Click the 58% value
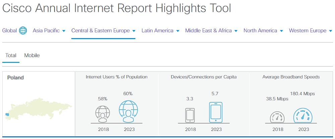Viewport: 335px width, 139px height. click(x=103, y=99)
